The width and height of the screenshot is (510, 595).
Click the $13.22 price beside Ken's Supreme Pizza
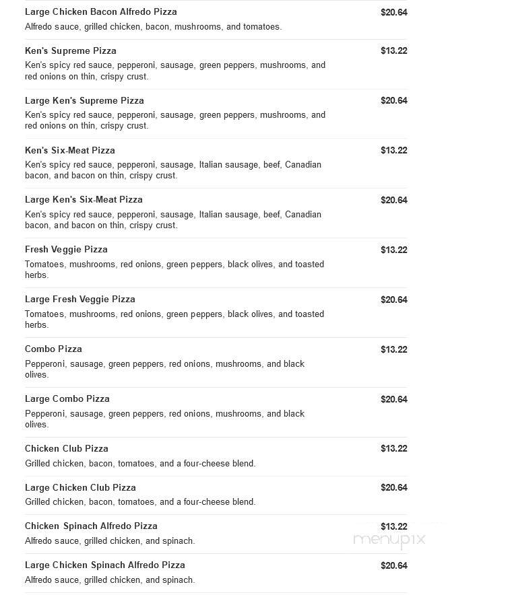[x=394, y=51]
